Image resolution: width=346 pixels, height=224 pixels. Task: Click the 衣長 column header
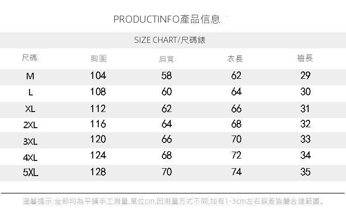pyautogui.click(x=235, y=59)
